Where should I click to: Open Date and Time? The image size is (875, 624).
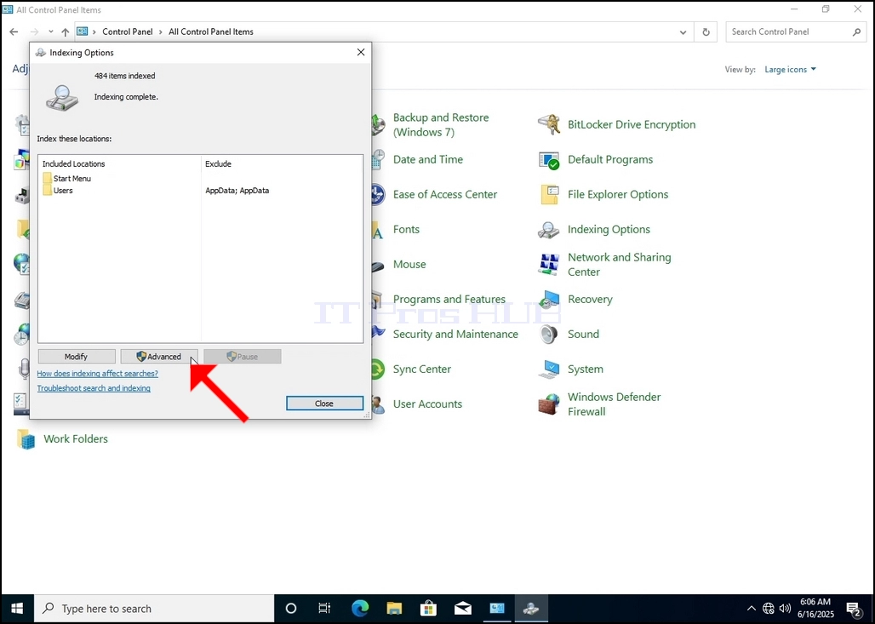click(x=428, y=160)
